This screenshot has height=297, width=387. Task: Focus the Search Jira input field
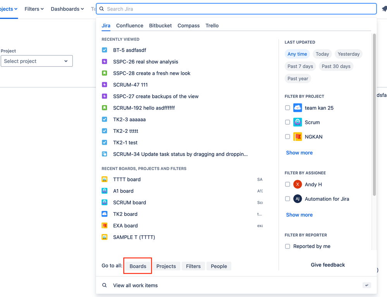click(236, 9)
